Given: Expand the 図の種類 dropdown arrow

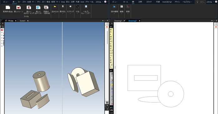Looking at the screenshot, I should pos(114,14).
